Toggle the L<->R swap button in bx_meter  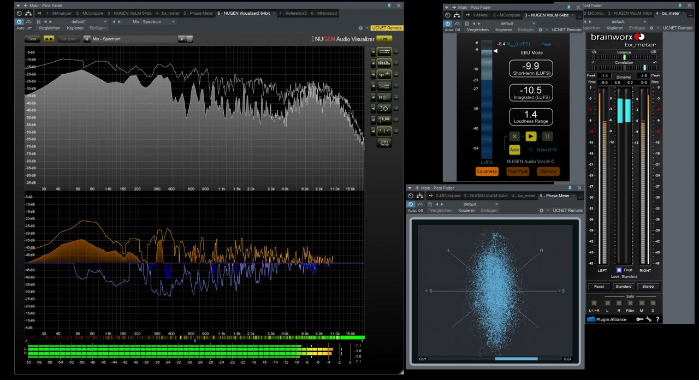coord(595,303)
